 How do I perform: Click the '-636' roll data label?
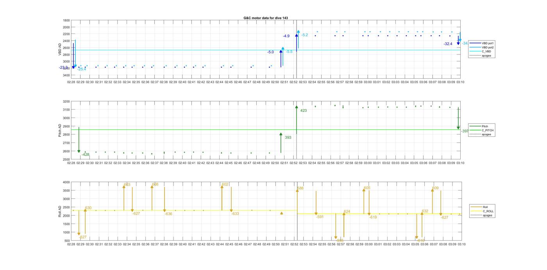pyautogui.click(x=168, y=214)
